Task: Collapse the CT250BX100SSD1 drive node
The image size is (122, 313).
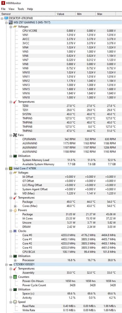Action: [x=6, y=264]
